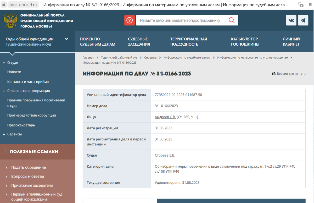Open the Тушинский районный суд court selector chevron
This screenshot has width=314, height=203.
[67, 39]
